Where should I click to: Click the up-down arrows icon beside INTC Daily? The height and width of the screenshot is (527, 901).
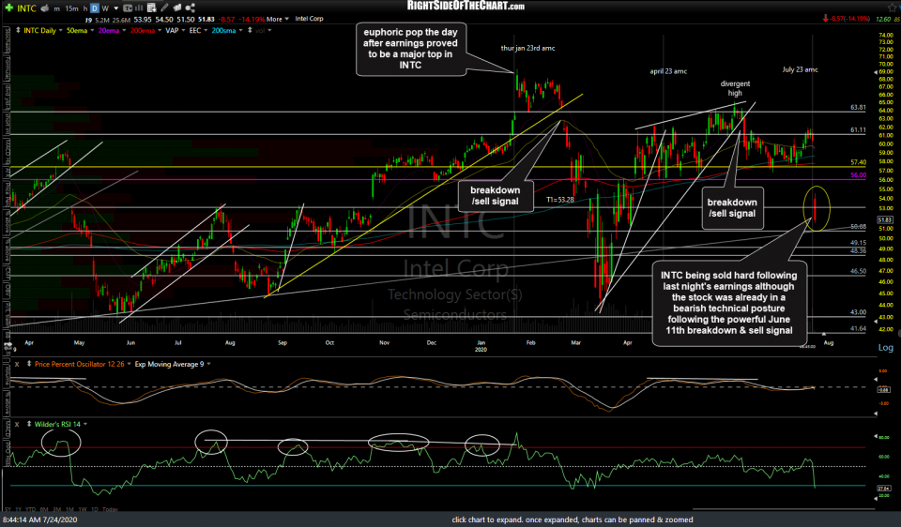tap(19, 30)
